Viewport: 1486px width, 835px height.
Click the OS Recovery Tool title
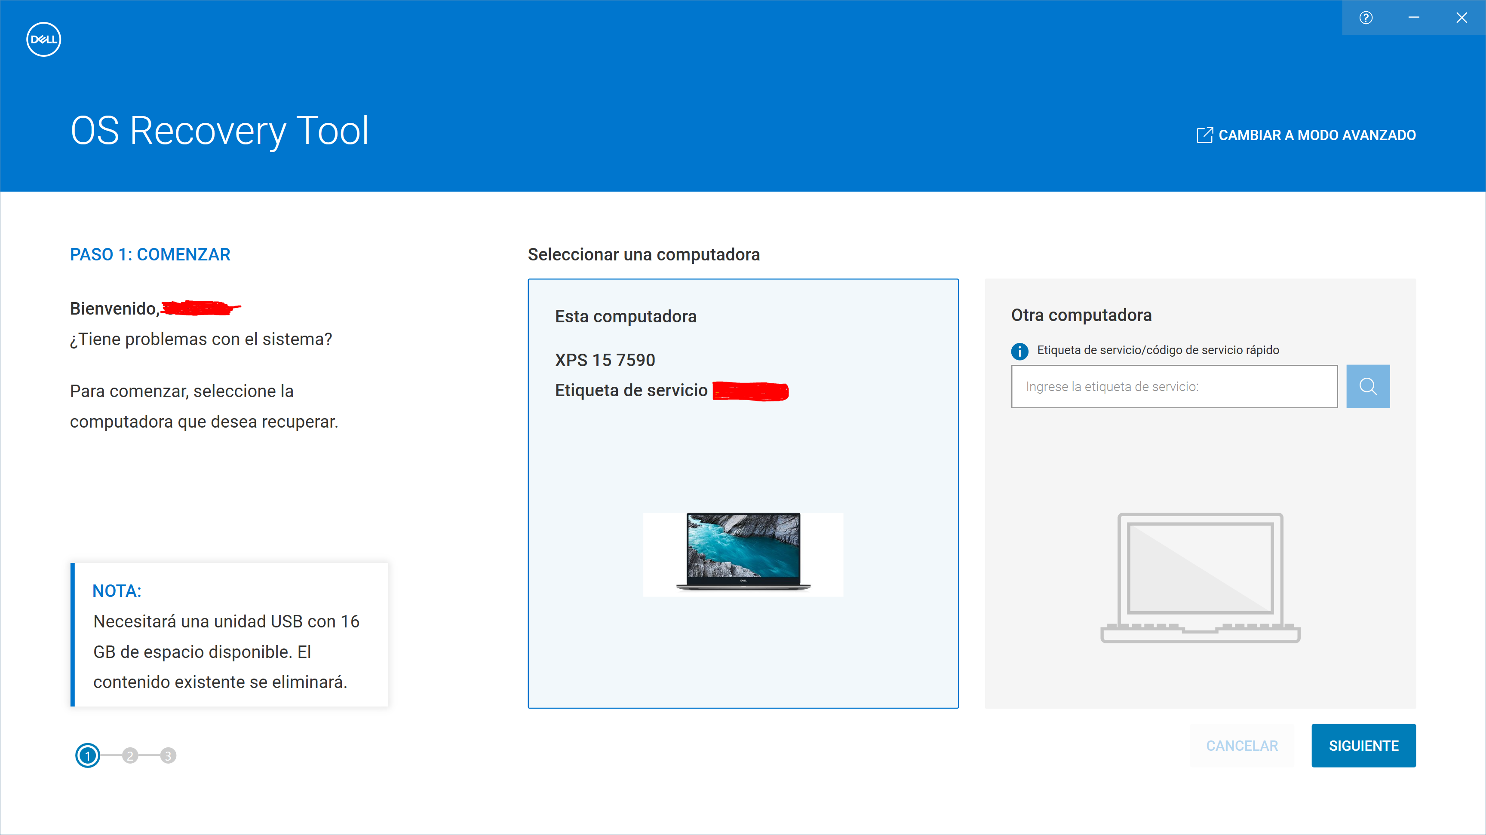coord(219,131)
